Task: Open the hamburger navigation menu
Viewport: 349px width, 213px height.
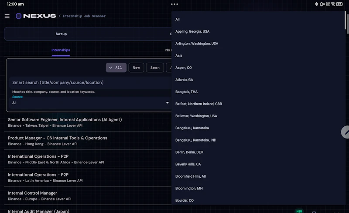Action: (7, 16)
